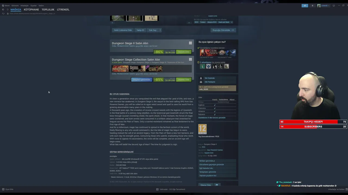
Task: Open the fourth friend avatar
Action: click(220, 66)
